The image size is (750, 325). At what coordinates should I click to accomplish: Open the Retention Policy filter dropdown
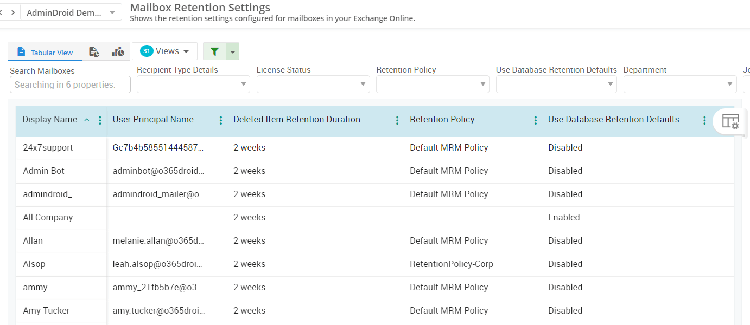pyautogui.click(x=433, y=84)
